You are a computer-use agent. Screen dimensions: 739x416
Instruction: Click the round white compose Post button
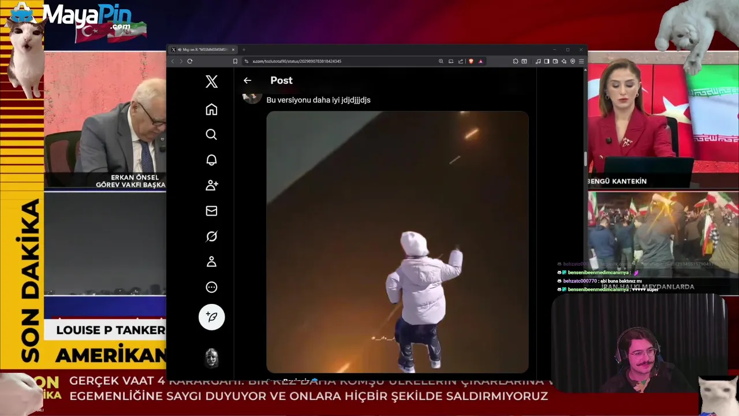tap(211, 317)
